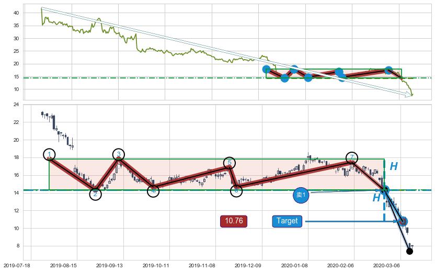Select the circled pivot point number 3
Image resolution: width=435 pixels, height=272 pixels.
119,154
